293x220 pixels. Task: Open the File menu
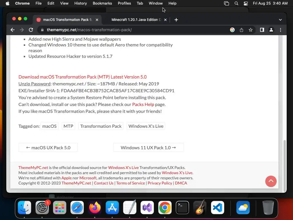coord(39,3)
